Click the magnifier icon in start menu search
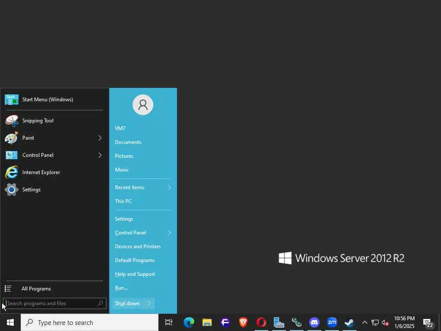Viewport: 441px width, 331px height. click(x=100, y=303)
